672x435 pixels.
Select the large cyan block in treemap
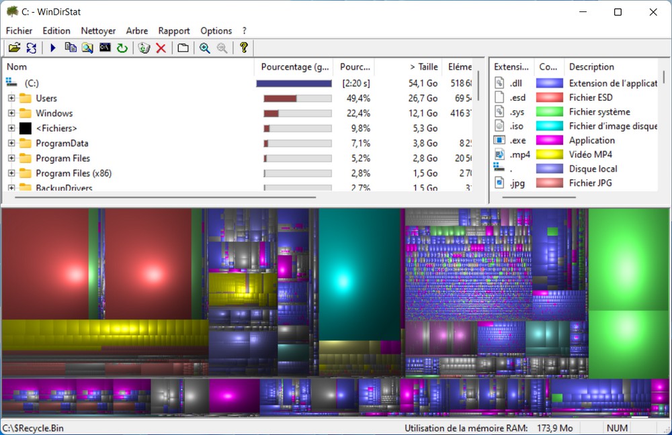pos(360,275)
